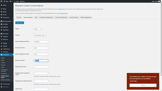
Task: Switch to the General tab
Action: tap(19, 17)
